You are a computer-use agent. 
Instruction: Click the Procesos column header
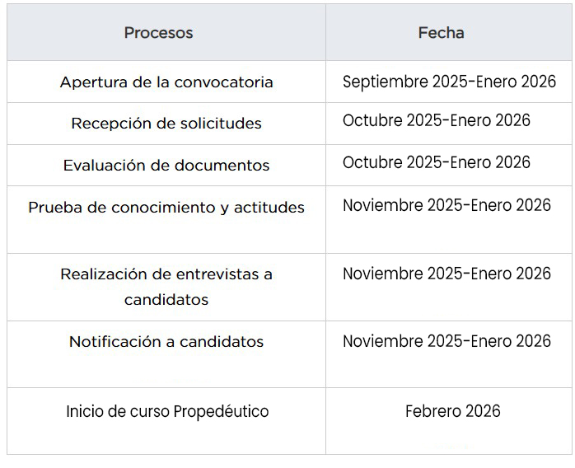pos(158,33)
